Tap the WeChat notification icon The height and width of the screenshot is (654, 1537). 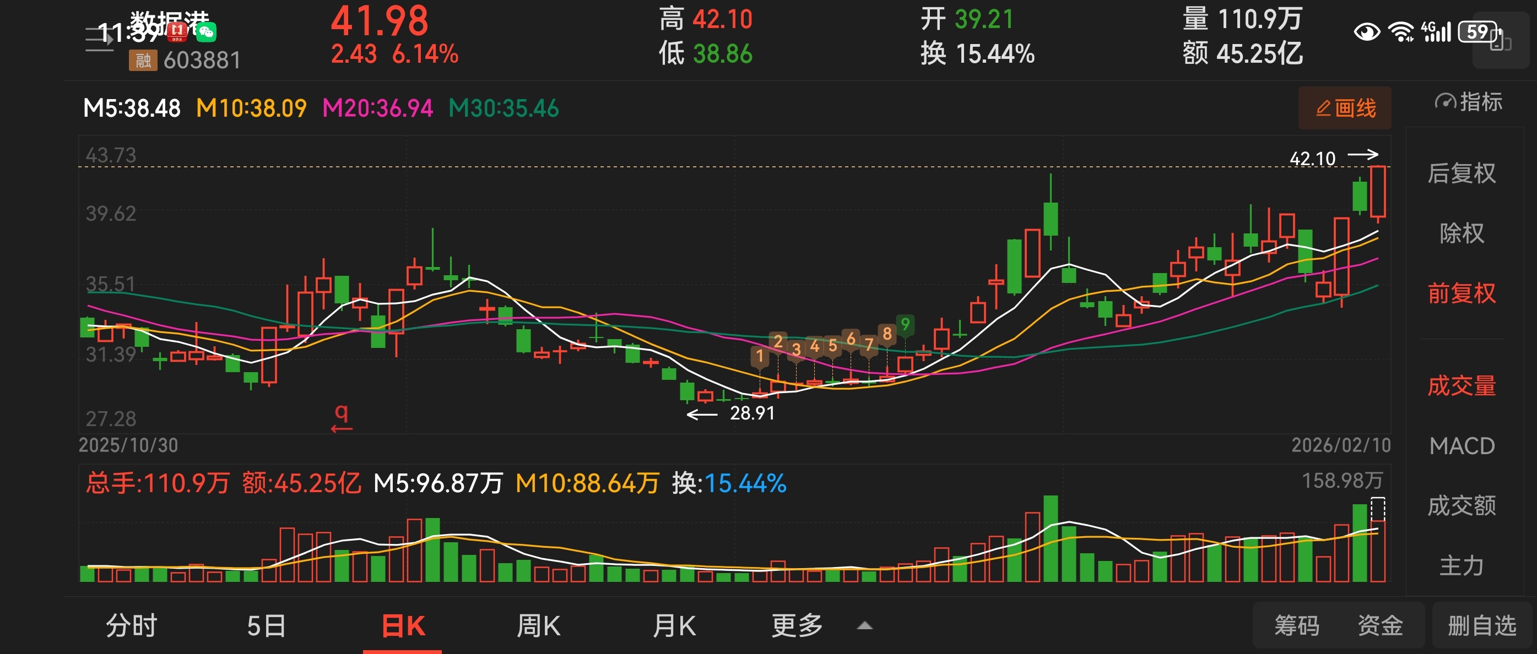coord(207,31)
